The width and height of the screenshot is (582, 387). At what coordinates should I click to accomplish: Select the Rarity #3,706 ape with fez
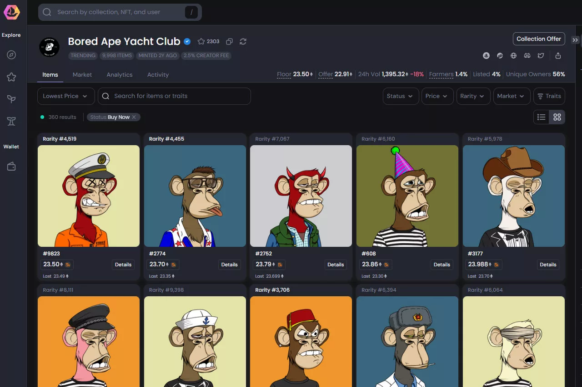coord(301,342)
